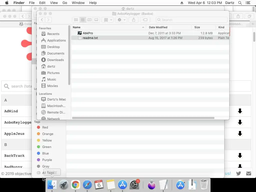Download the AdWind sample on the webpage
Screen dimensions: 256x192
click(x=240, y=111)
